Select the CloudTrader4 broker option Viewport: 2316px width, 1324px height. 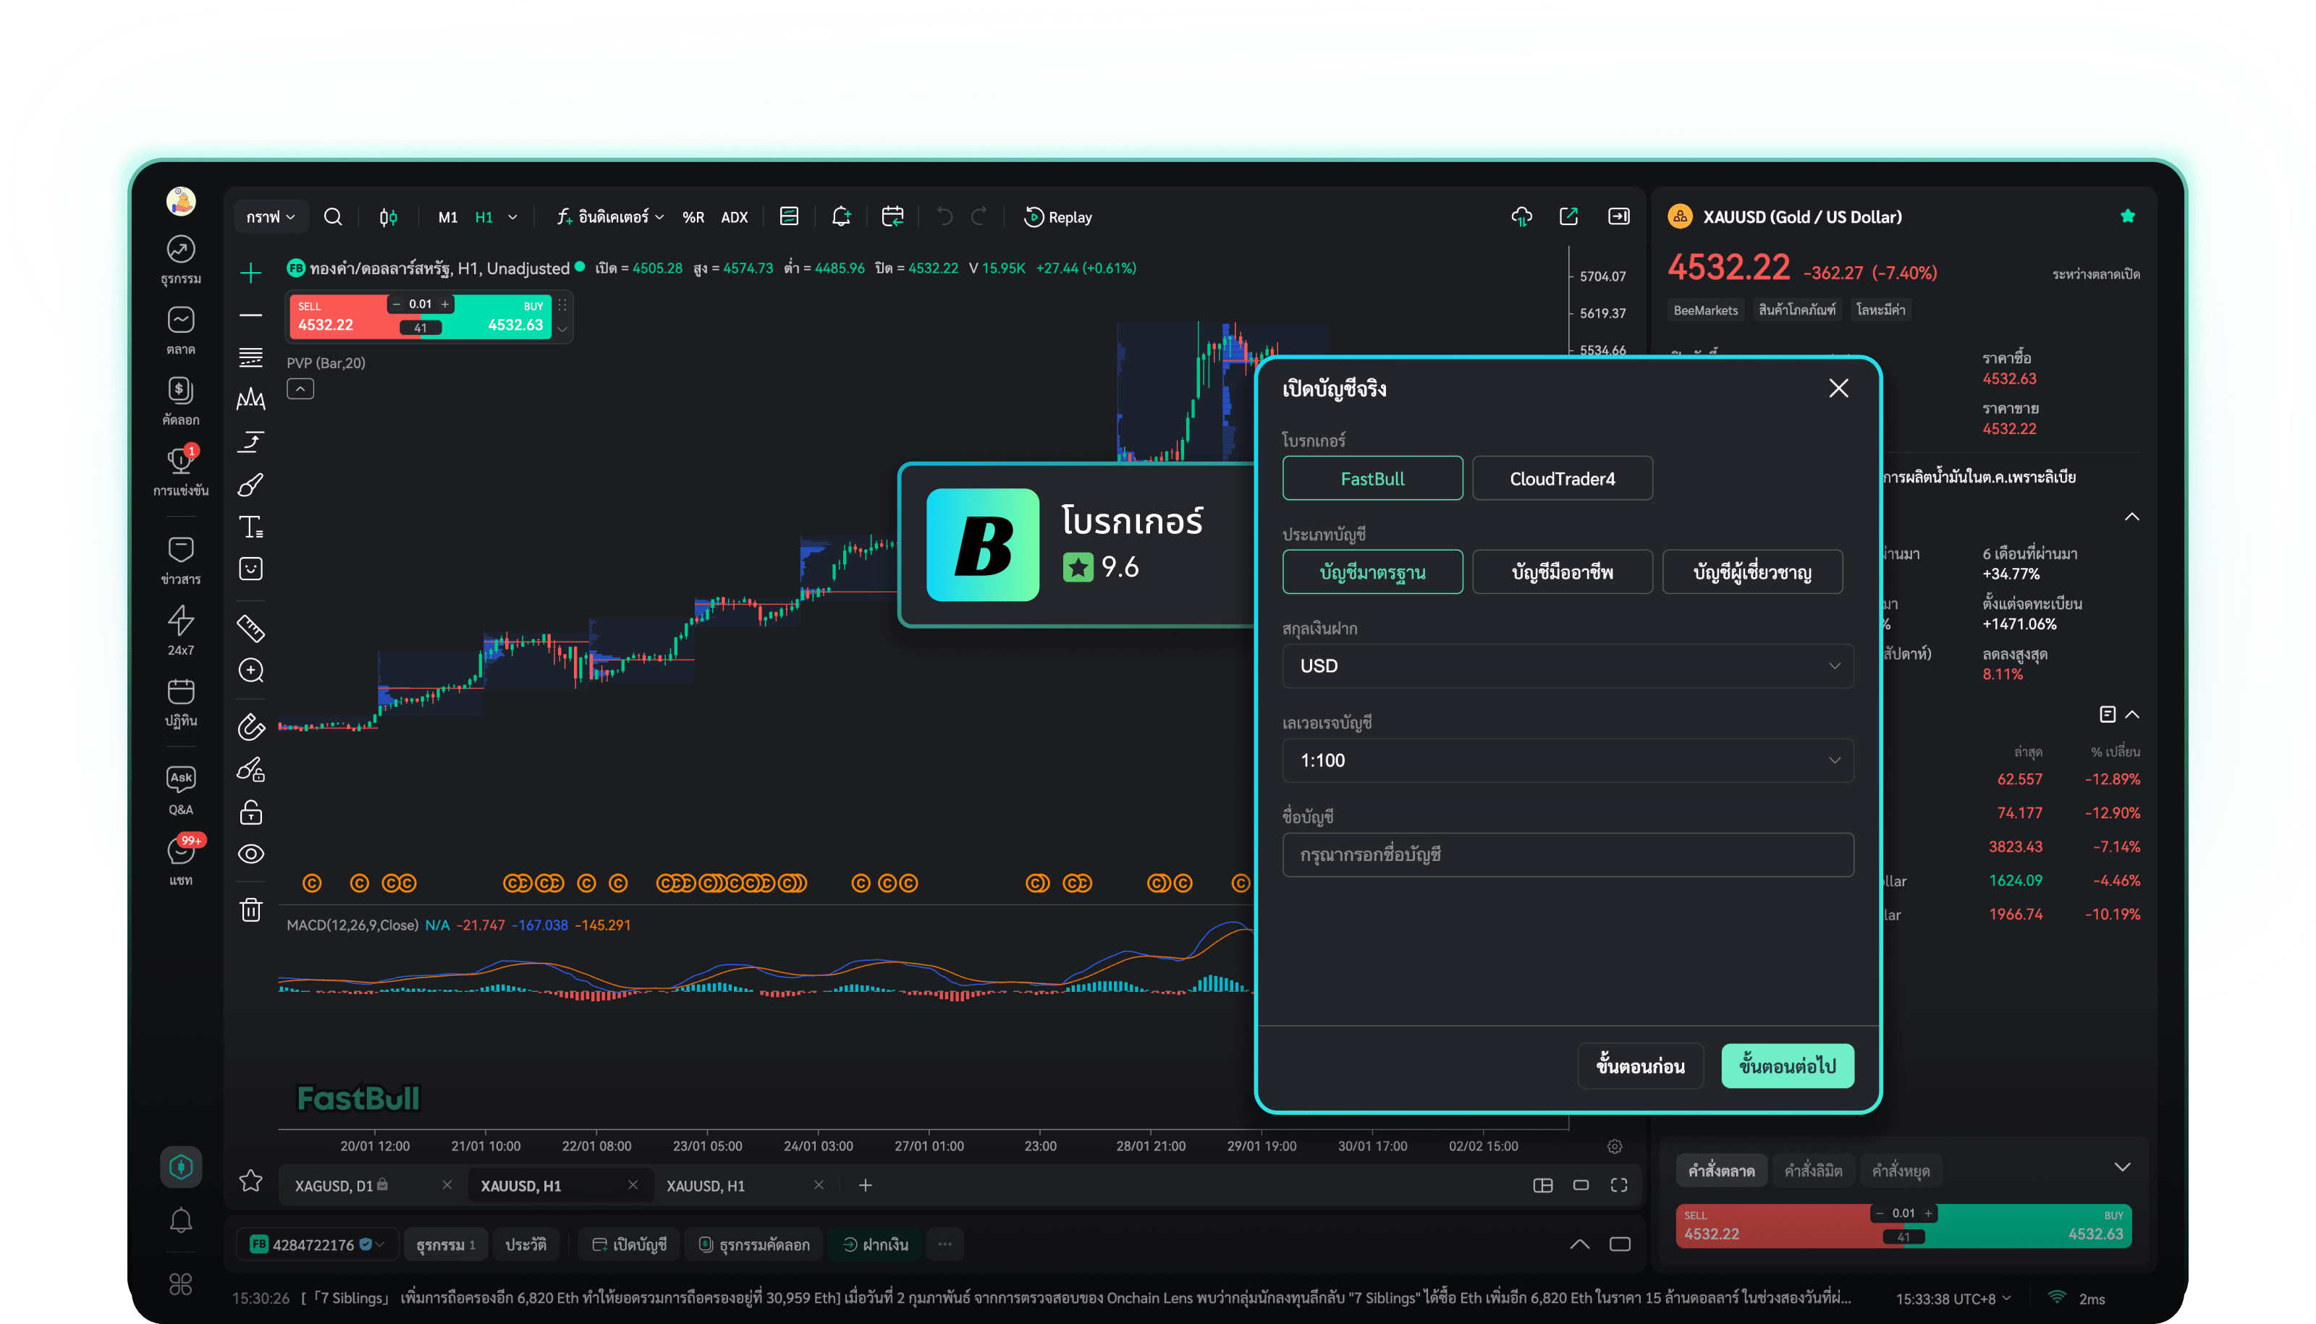tap(1562, 478)
